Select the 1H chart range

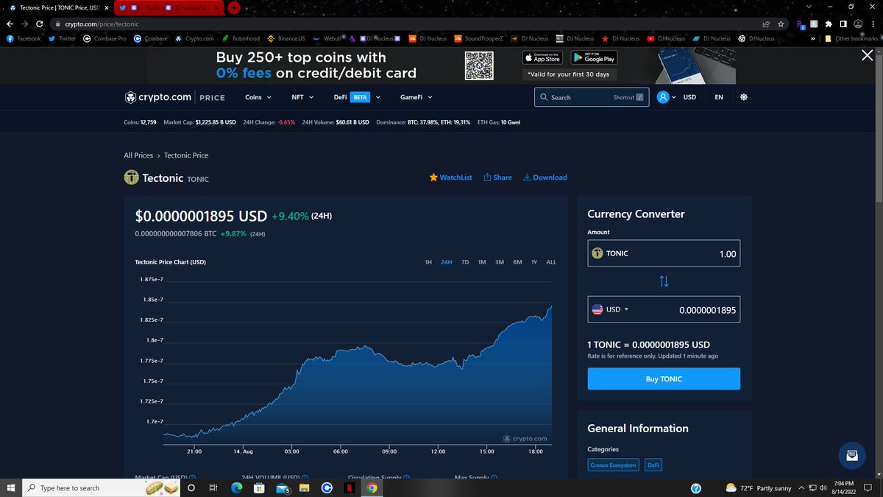[x=428, y=262]
